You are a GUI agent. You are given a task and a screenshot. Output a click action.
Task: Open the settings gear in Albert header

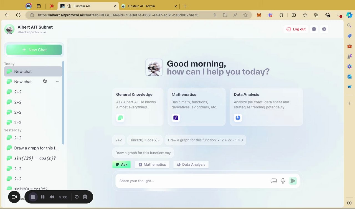[324, 29]
